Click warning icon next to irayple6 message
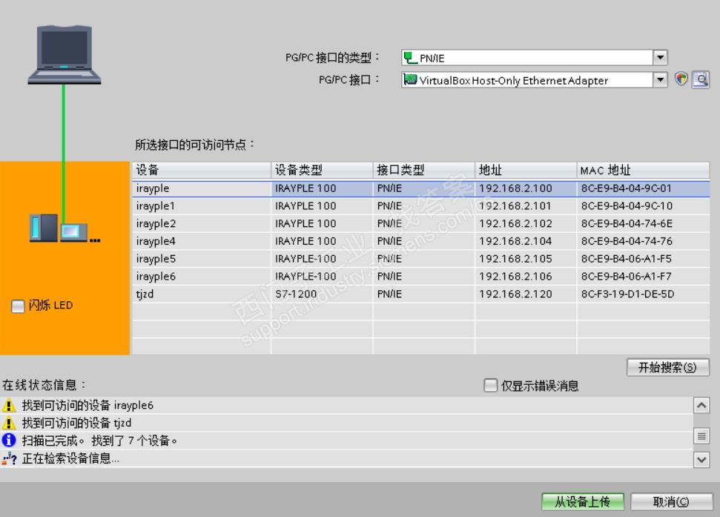This screenshot has height=517, width=720. click(9, 406)
